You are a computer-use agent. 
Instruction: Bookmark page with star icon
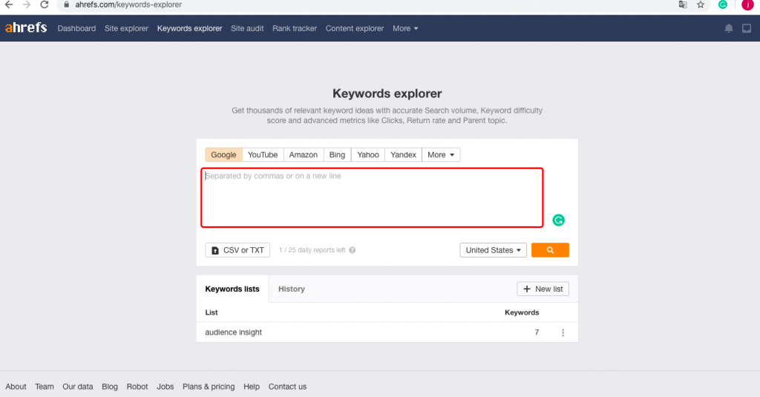click(x=701, y=5)
